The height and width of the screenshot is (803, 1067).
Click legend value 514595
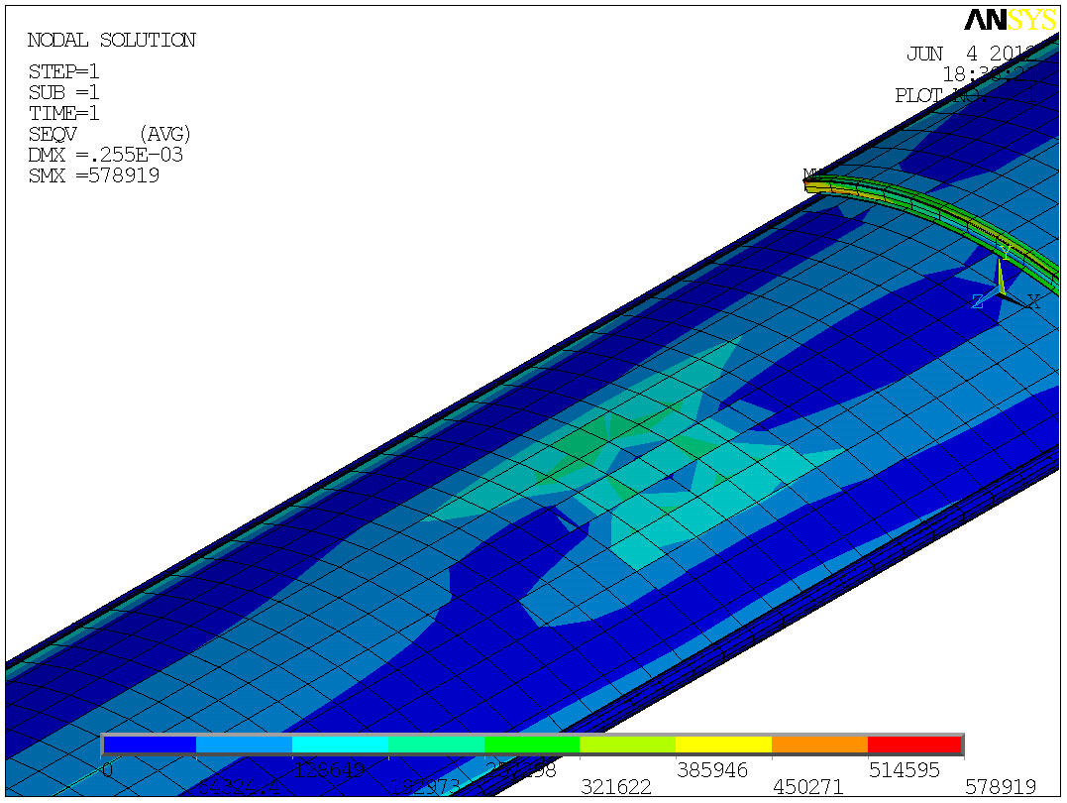904,770
